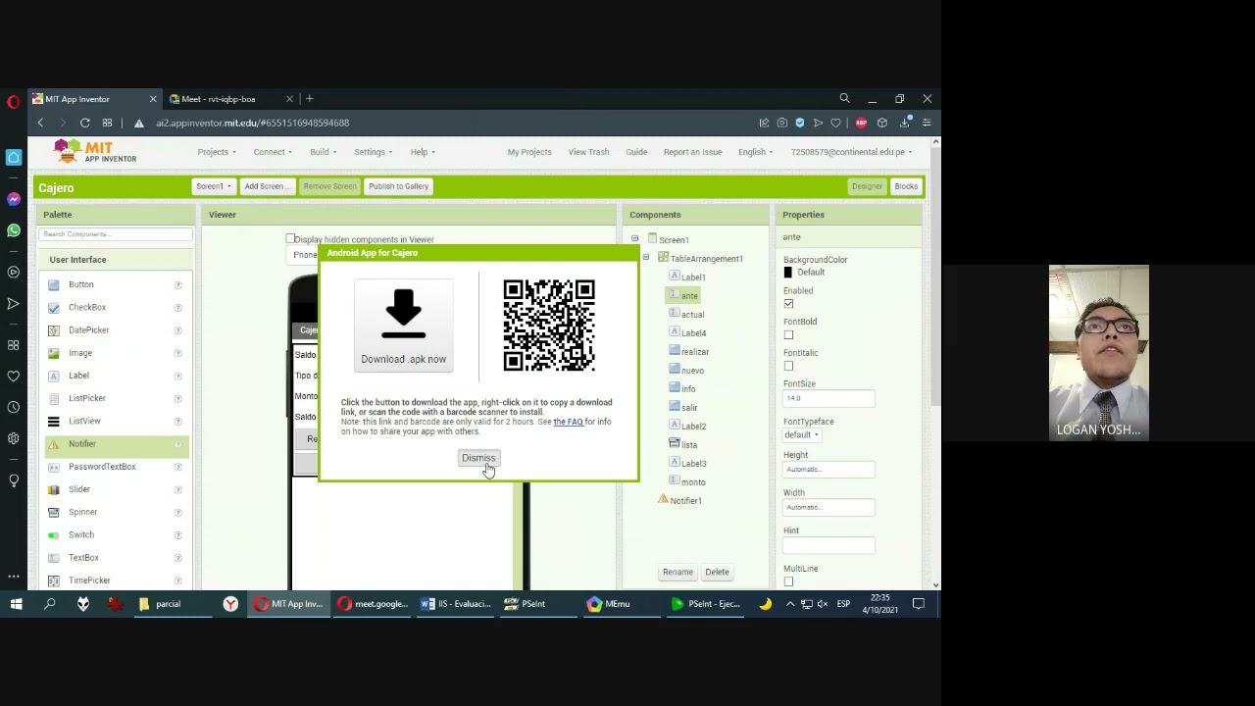Click the QR code image

[x=549, y=326]
